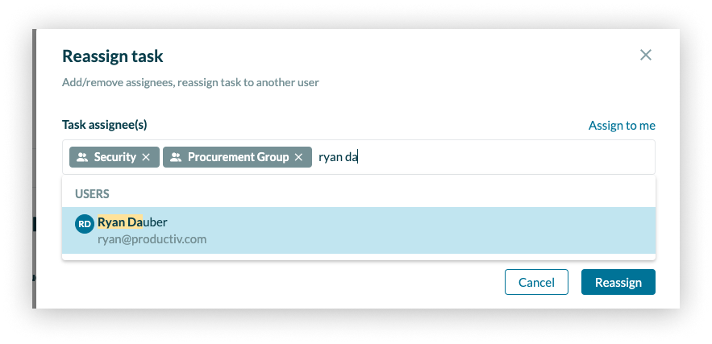Click the ryan@productiv.com email in results
Image resolution: width=712 pixels, height=344 pixels.
(x=152, y=239)
